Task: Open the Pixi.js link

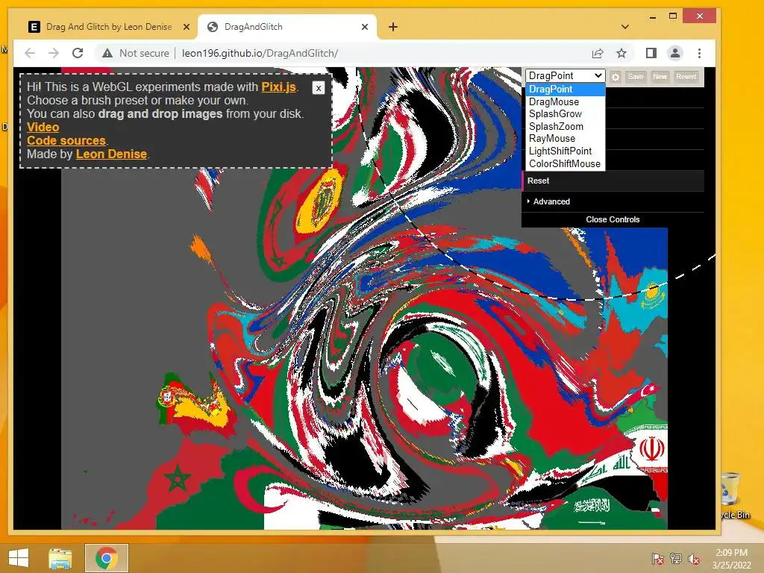Action: point(279,87)
